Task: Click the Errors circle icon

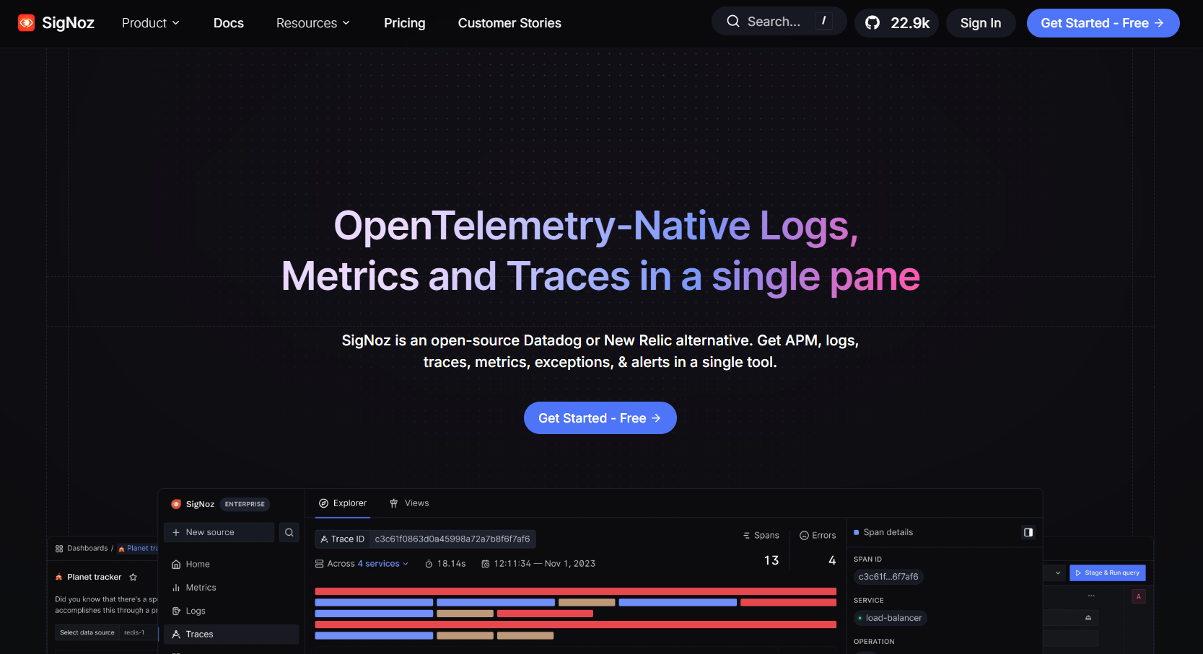Action: pos(804,536)
